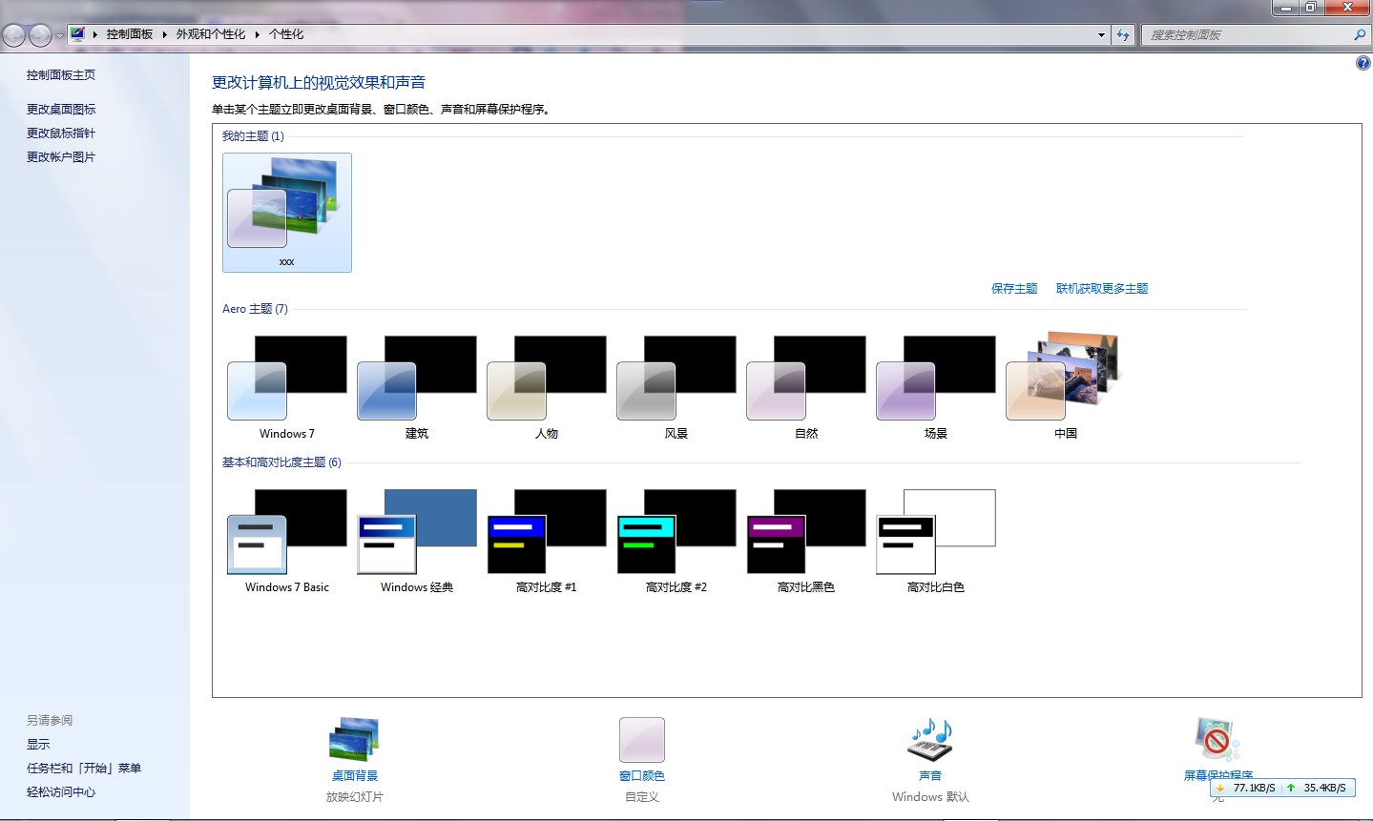Viewport: 1373px width, 821px height.
Task: Expand the arrow after 控制面板 breadcrumb
Action: click(x=164, y=34)
